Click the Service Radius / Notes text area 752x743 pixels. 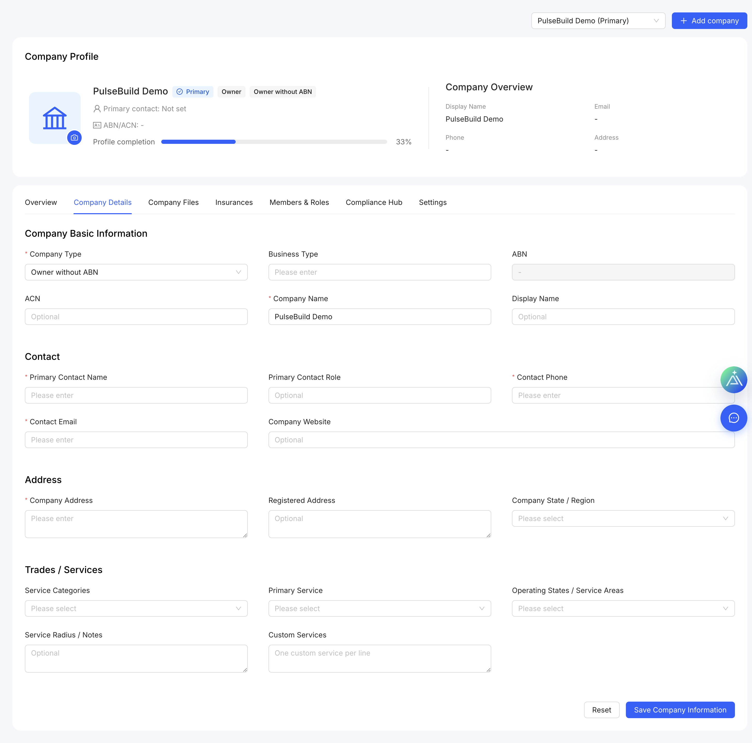pyautogui.click(x=136, y=659)
